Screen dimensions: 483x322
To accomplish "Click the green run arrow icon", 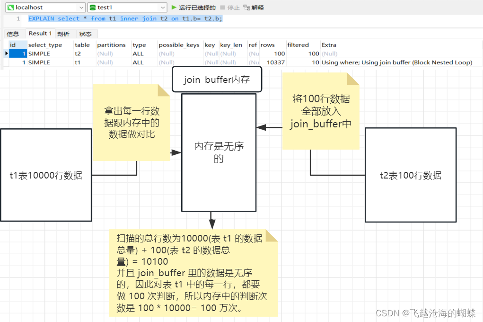I will (174, 8).
